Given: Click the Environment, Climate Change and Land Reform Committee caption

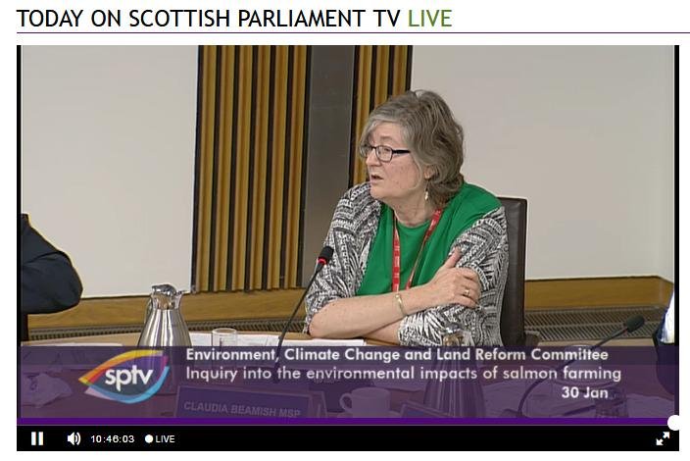Looking at the screenshot, I should point(397,354).
